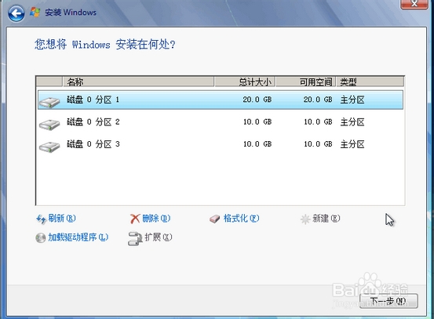The height and width of the screenshot is (319, 434).
Task: Click 10.0 GB free space of 分区 3
Action: pos(318,144)
